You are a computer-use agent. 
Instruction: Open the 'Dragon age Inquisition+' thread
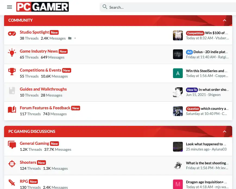(x=206, y=182)
